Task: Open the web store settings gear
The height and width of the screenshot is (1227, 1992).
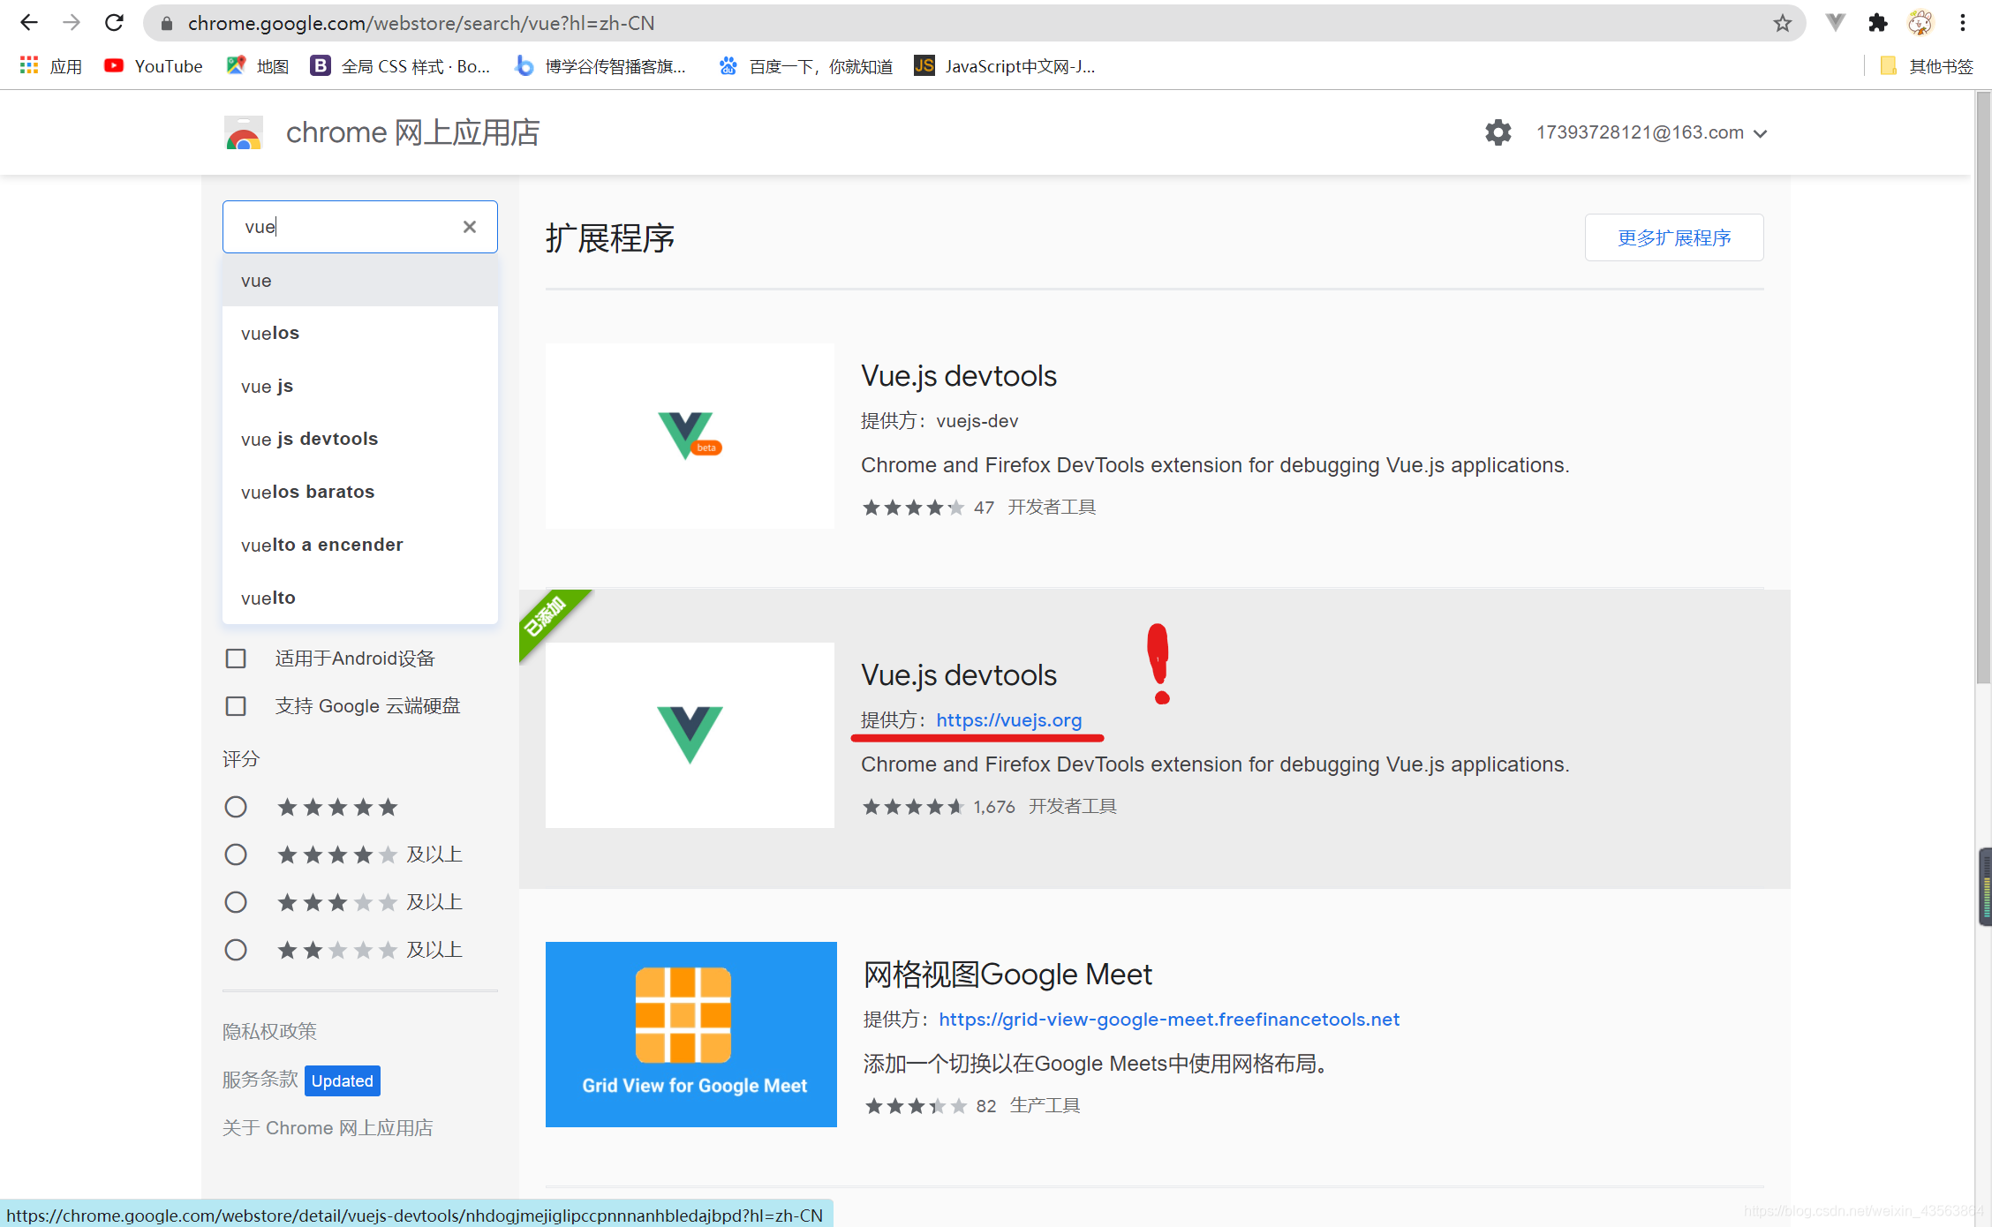Action: [1498, 132]
